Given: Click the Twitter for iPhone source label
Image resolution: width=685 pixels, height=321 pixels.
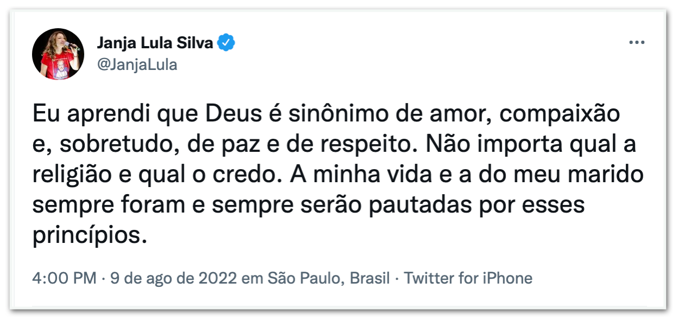Looking at the screenshot, I should pos(468,279).
